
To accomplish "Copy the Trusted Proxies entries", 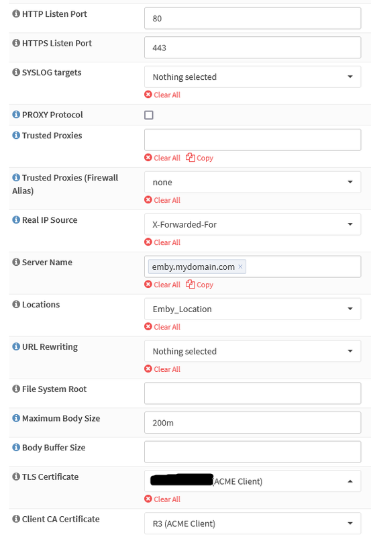I will [x=199, y=158].
